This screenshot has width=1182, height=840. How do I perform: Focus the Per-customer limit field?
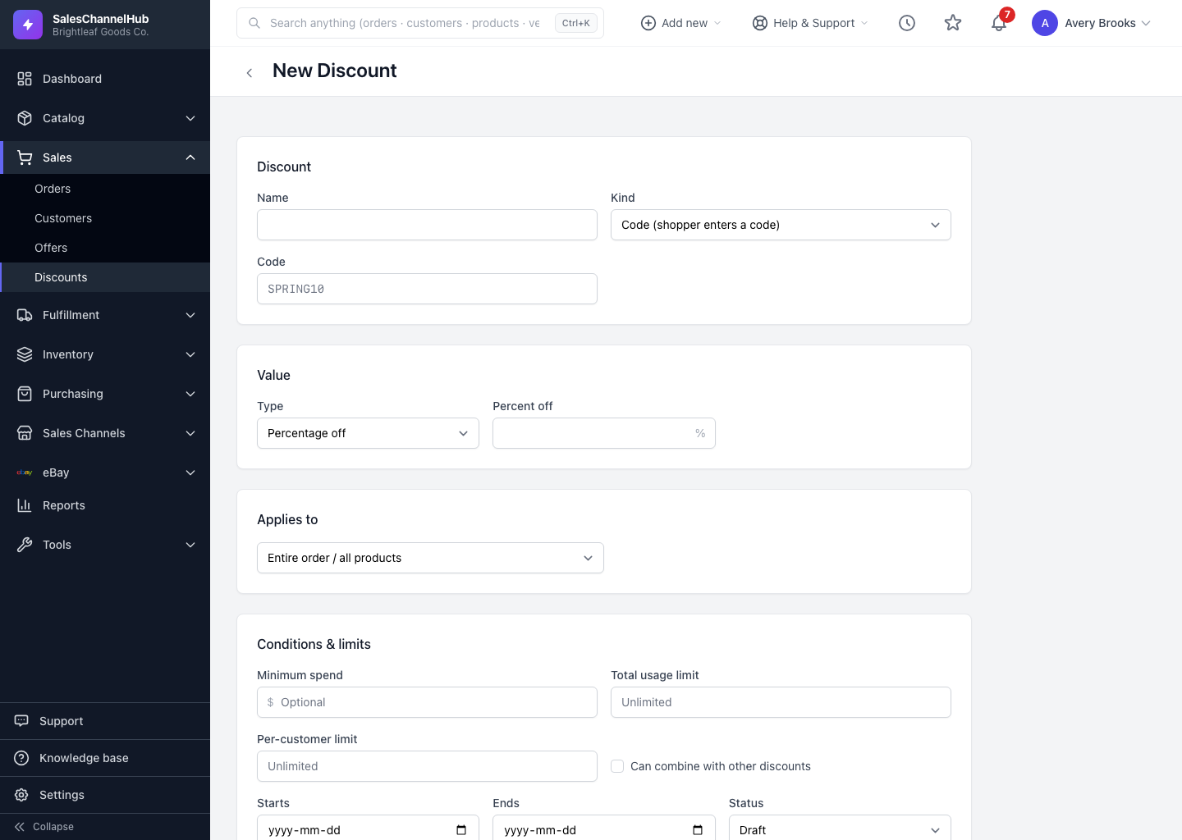tap(427, 766)
